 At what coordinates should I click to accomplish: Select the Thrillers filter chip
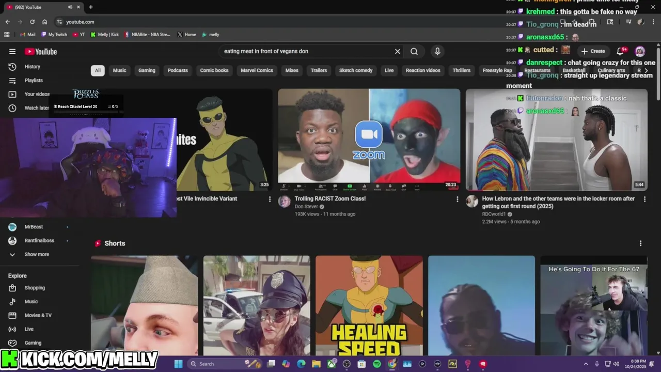461,70
